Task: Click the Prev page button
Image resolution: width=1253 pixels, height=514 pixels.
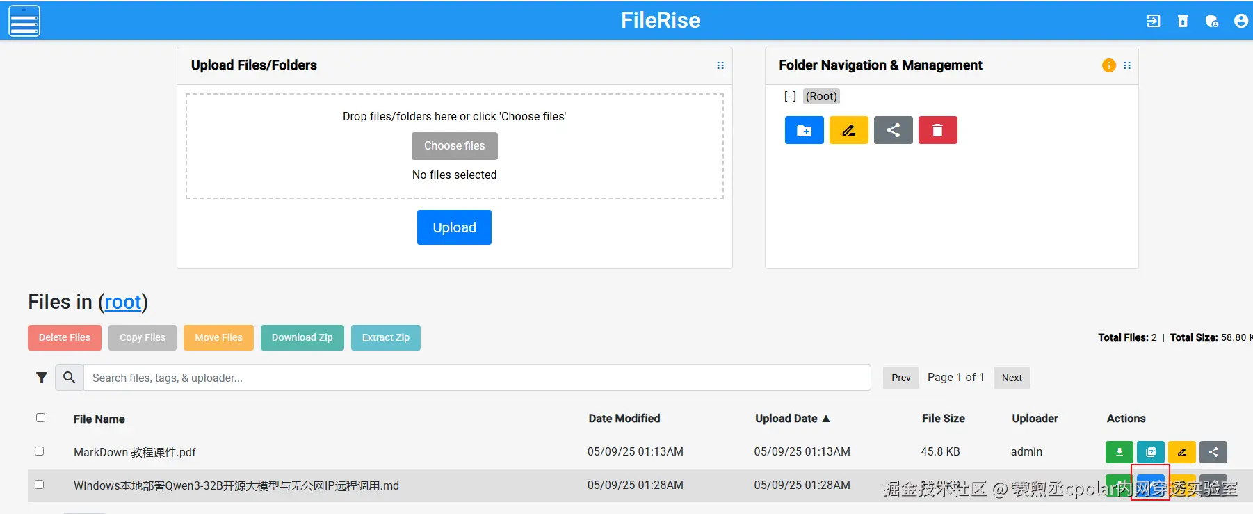Action: (901, 378)
